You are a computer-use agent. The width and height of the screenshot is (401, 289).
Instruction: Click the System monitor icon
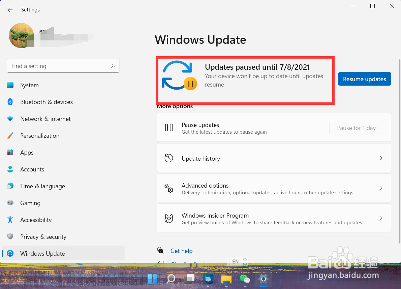point(10,85)
